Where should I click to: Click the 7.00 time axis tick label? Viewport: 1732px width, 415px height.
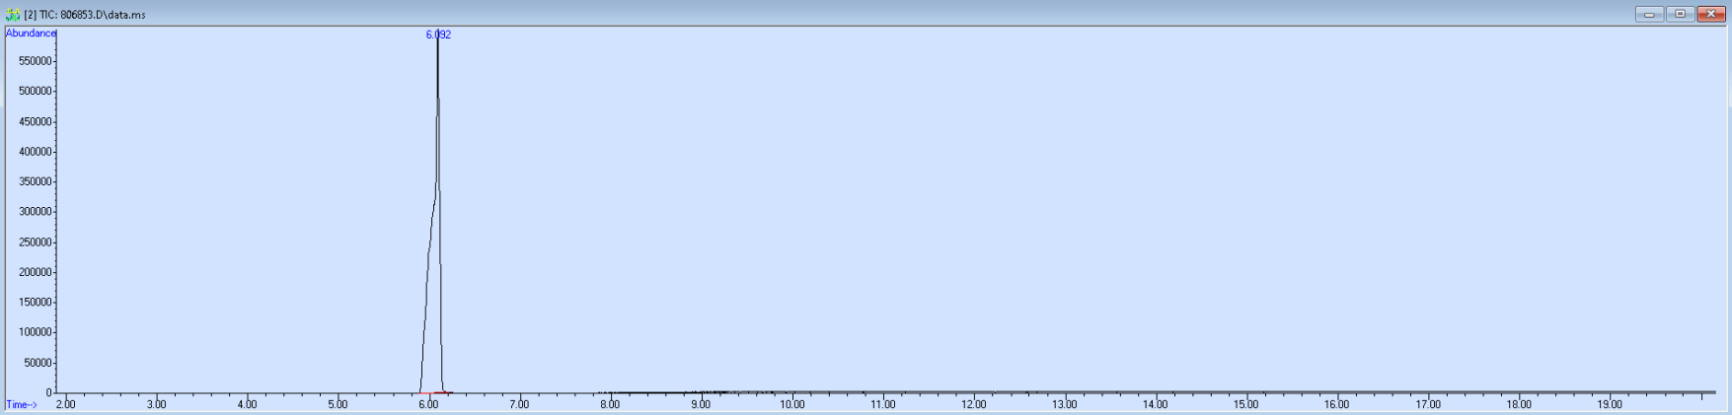[519, 405]
